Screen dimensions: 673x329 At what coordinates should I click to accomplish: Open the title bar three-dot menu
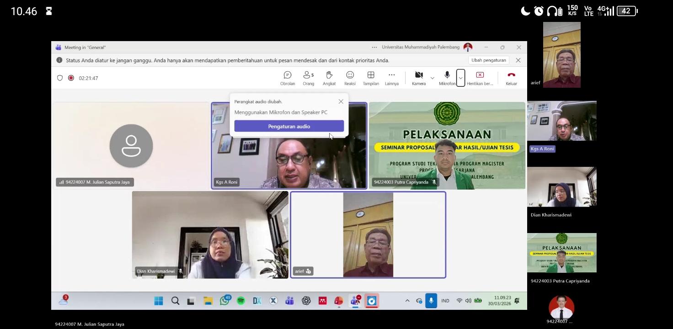click(374, 48)
